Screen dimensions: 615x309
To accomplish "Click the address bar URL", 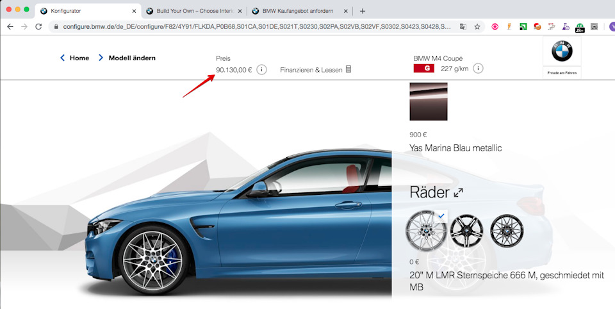I will pyautogui.click(x=257, y=27).
